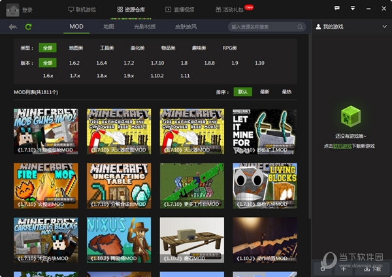Open the Living Blocks mod thumbnail
Viewport: 392px width, 277px height.
(x=265, y=186)
